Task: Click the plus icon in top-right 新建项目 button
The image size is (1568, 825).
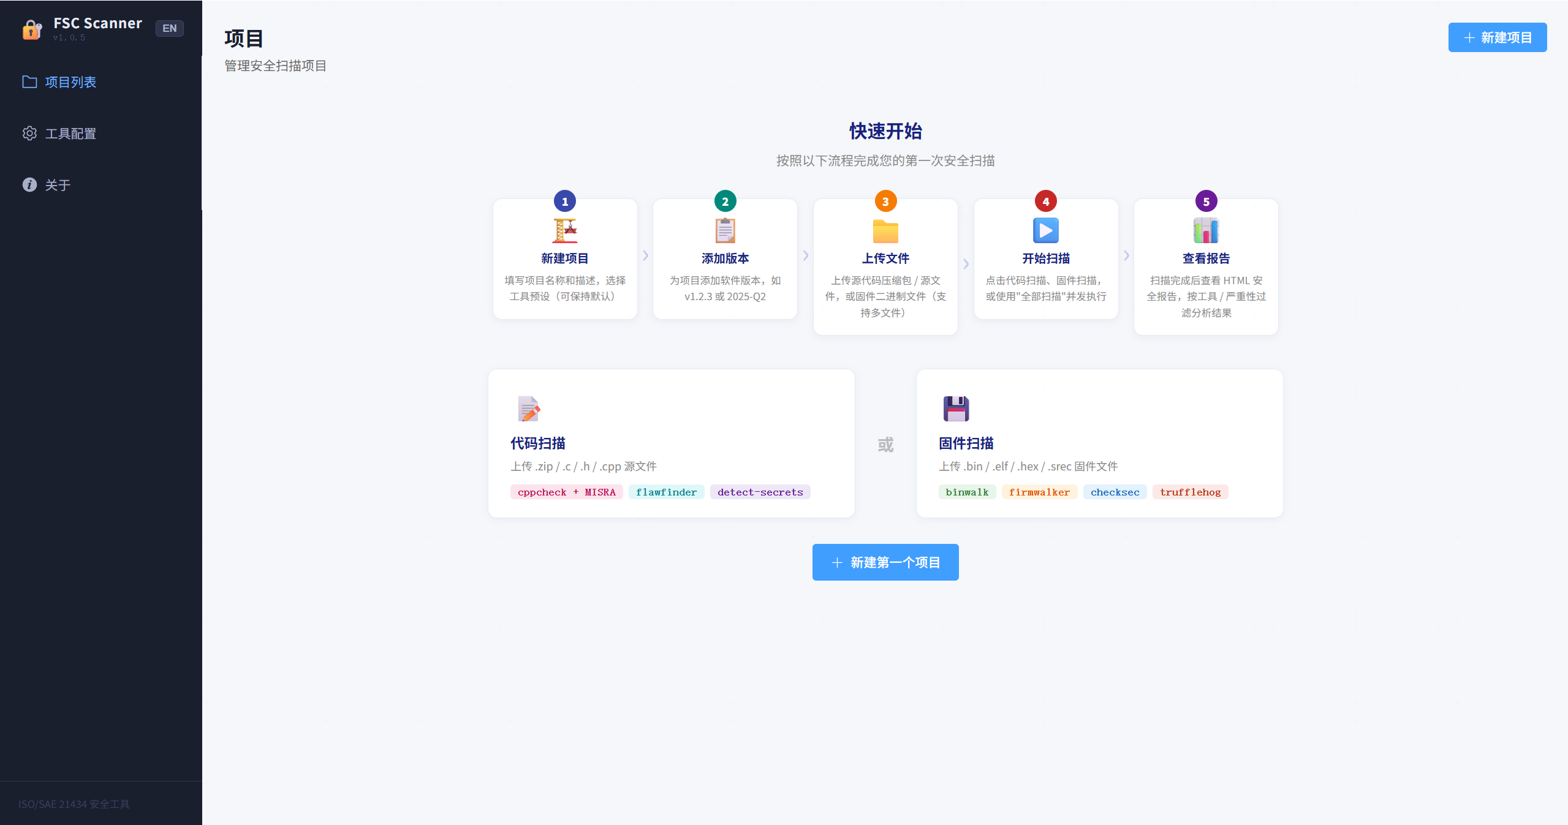Action: (1469, 37)
